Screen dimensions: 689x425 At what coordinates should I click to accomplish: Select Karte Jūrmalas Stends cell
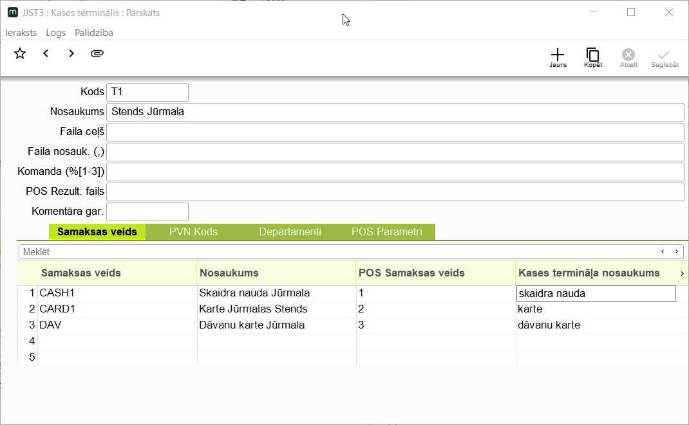point(277,309)
